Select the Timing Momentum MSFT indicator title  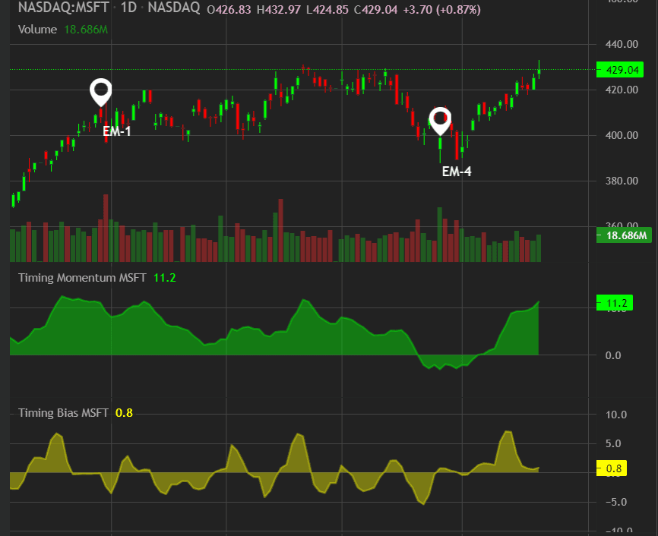pyautogui.click(x=82, y=278)
